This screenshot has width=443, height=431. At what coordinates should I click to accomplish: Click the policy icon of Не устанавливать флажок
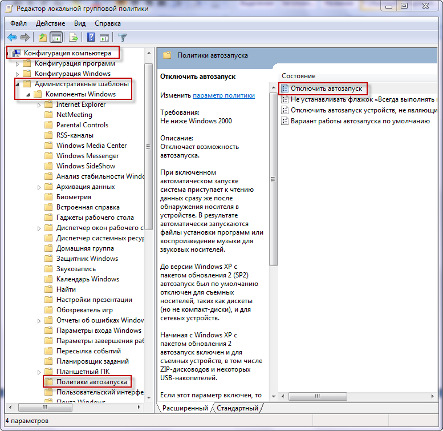(285, 99)
